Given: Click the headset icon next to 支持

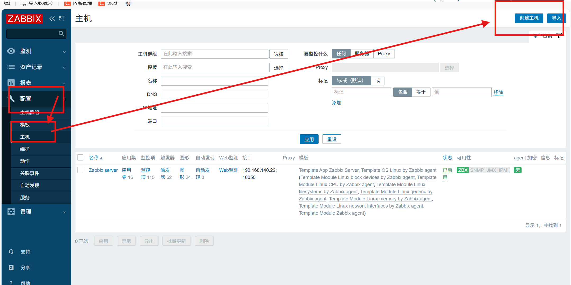Looking at the screenshot, I should (x=11, y=252).
